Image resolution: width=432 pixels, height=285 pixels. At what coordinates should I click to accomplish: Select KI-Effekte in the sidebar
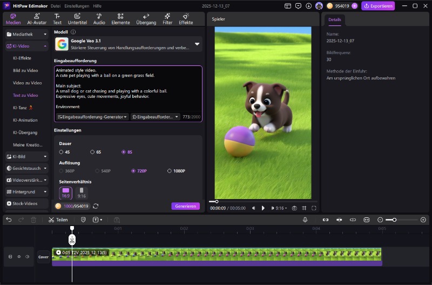click(x=22, y=58)
